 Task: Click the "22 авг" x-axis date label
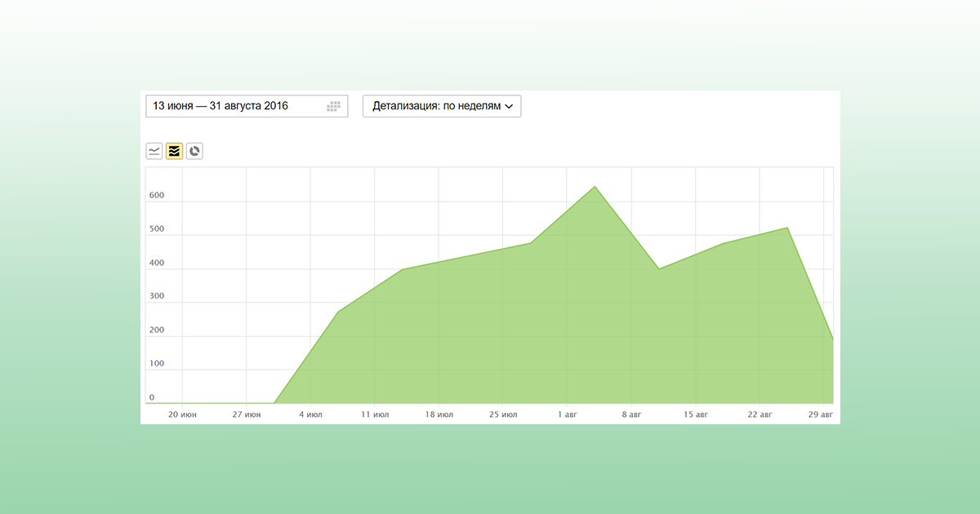coord(759,414)
